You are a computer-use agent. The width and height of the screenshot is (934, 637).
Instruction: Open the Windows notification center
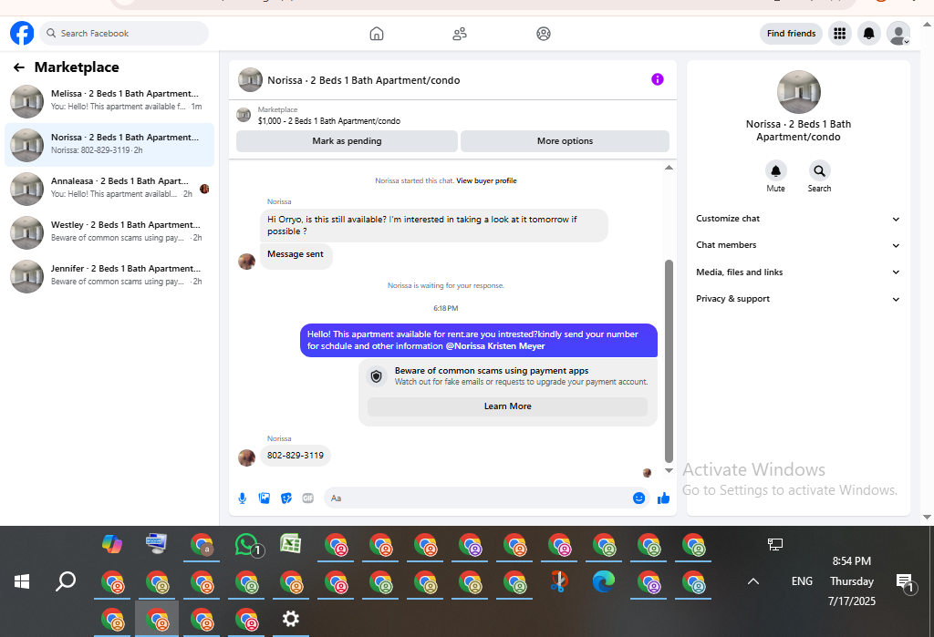(x=904, y=582)
